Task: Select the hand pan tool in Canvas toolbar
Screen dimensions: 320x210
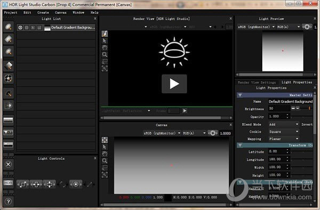Action: [105, 154]
